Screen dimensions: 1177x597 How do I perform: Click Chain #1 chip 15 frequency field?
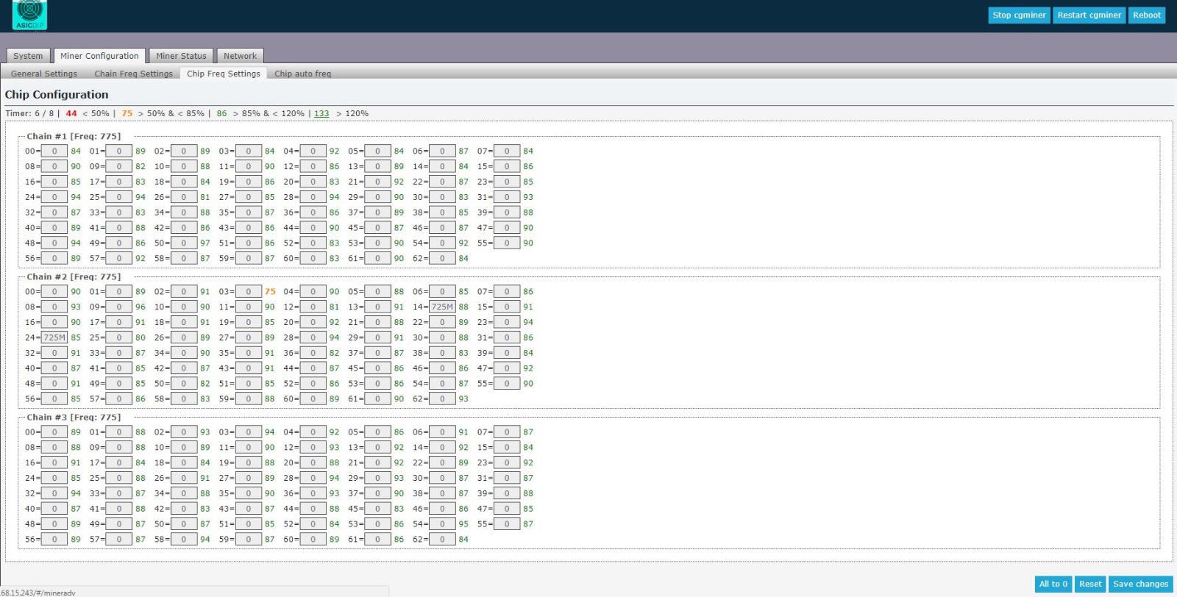click(507, 166)
